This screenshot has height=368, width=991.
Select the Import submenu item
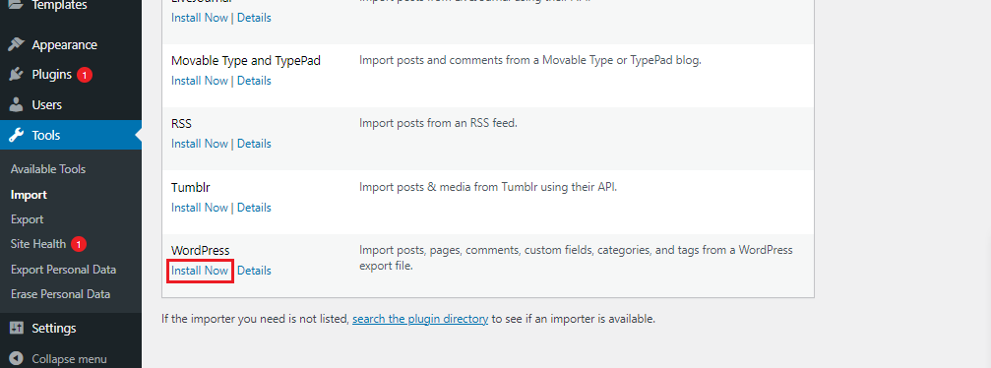click(x=30, y=195)
